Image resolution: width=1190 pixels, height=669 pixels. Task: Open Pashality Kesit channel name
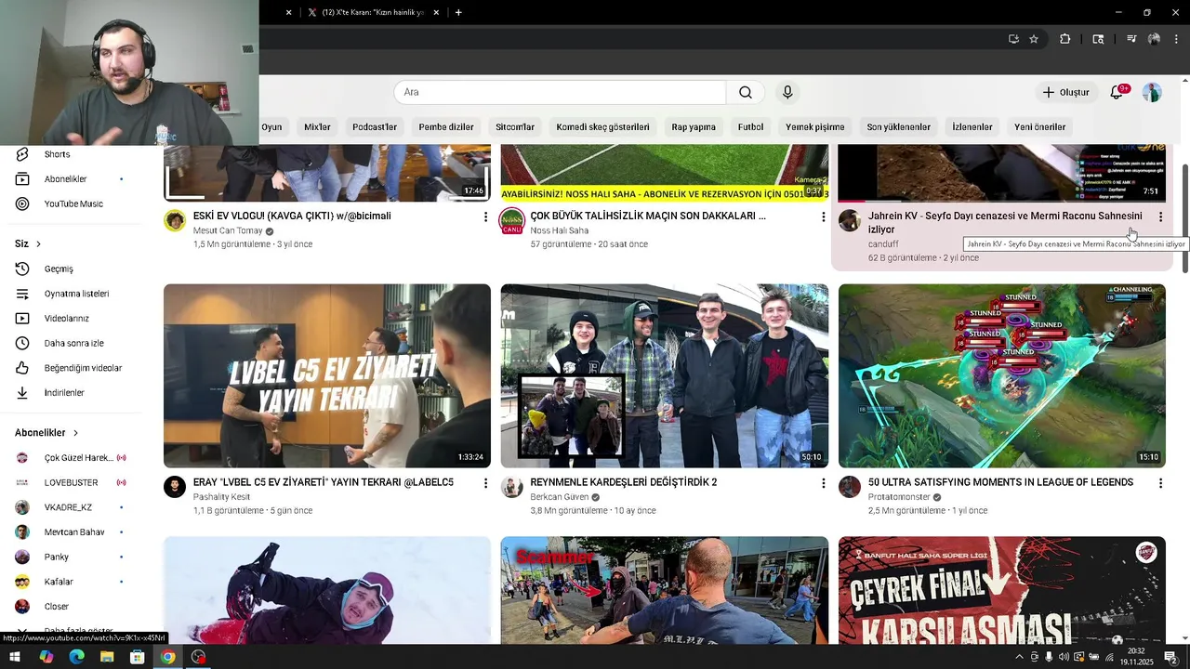tap(221, 497)
